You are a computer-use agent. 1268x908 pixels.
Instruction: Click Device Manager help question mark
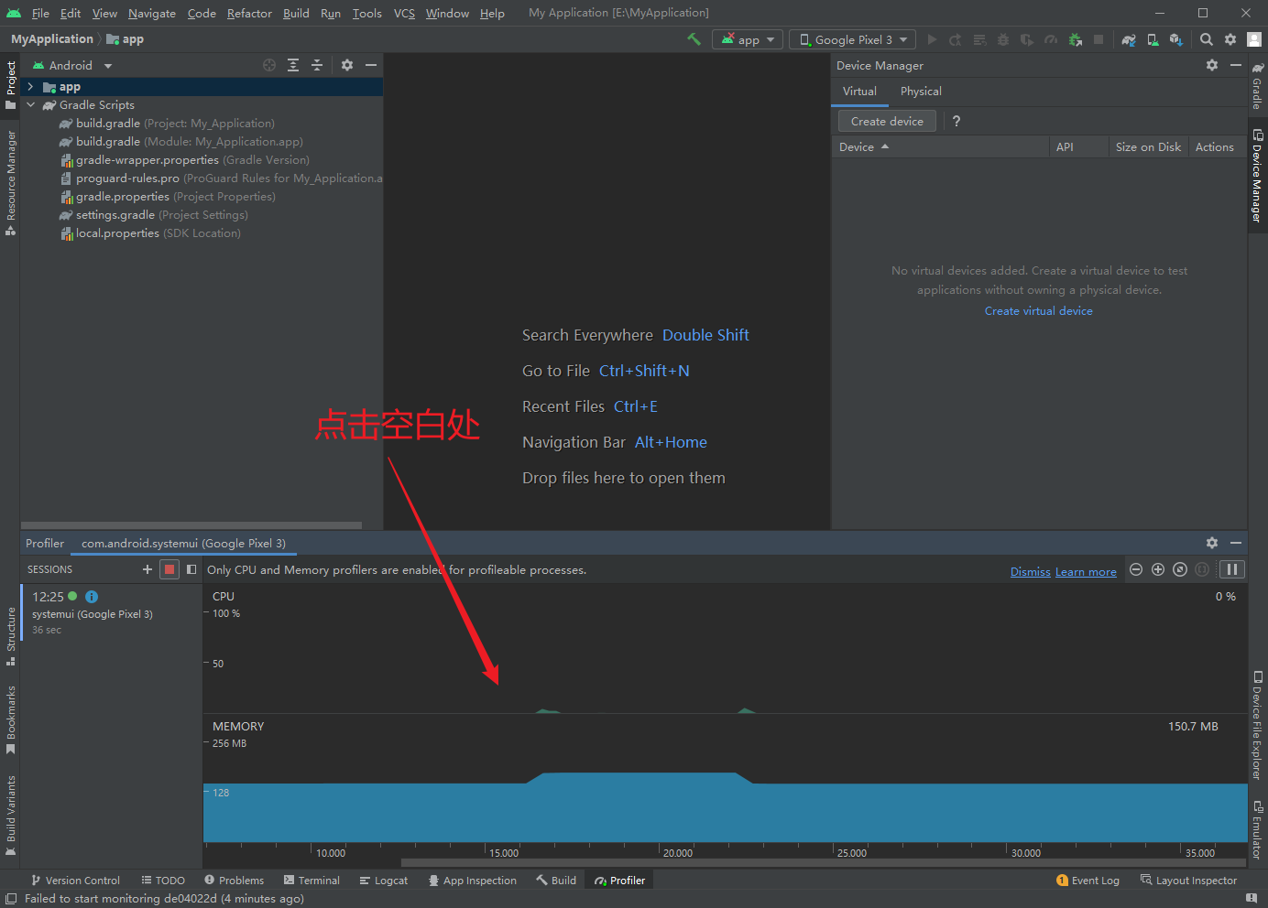[956, 121]
